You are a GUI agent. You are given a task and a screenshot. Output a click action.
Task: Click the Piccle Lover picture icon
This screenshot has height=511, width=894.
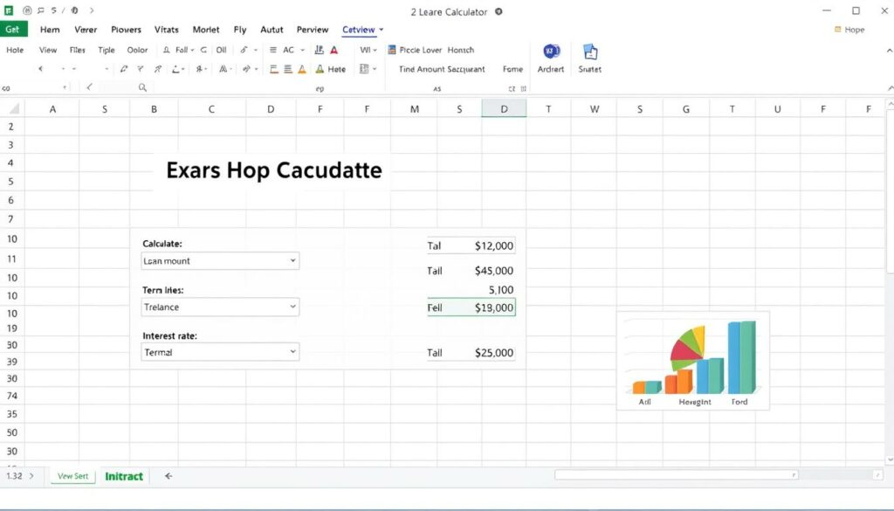tap(392, 50)
